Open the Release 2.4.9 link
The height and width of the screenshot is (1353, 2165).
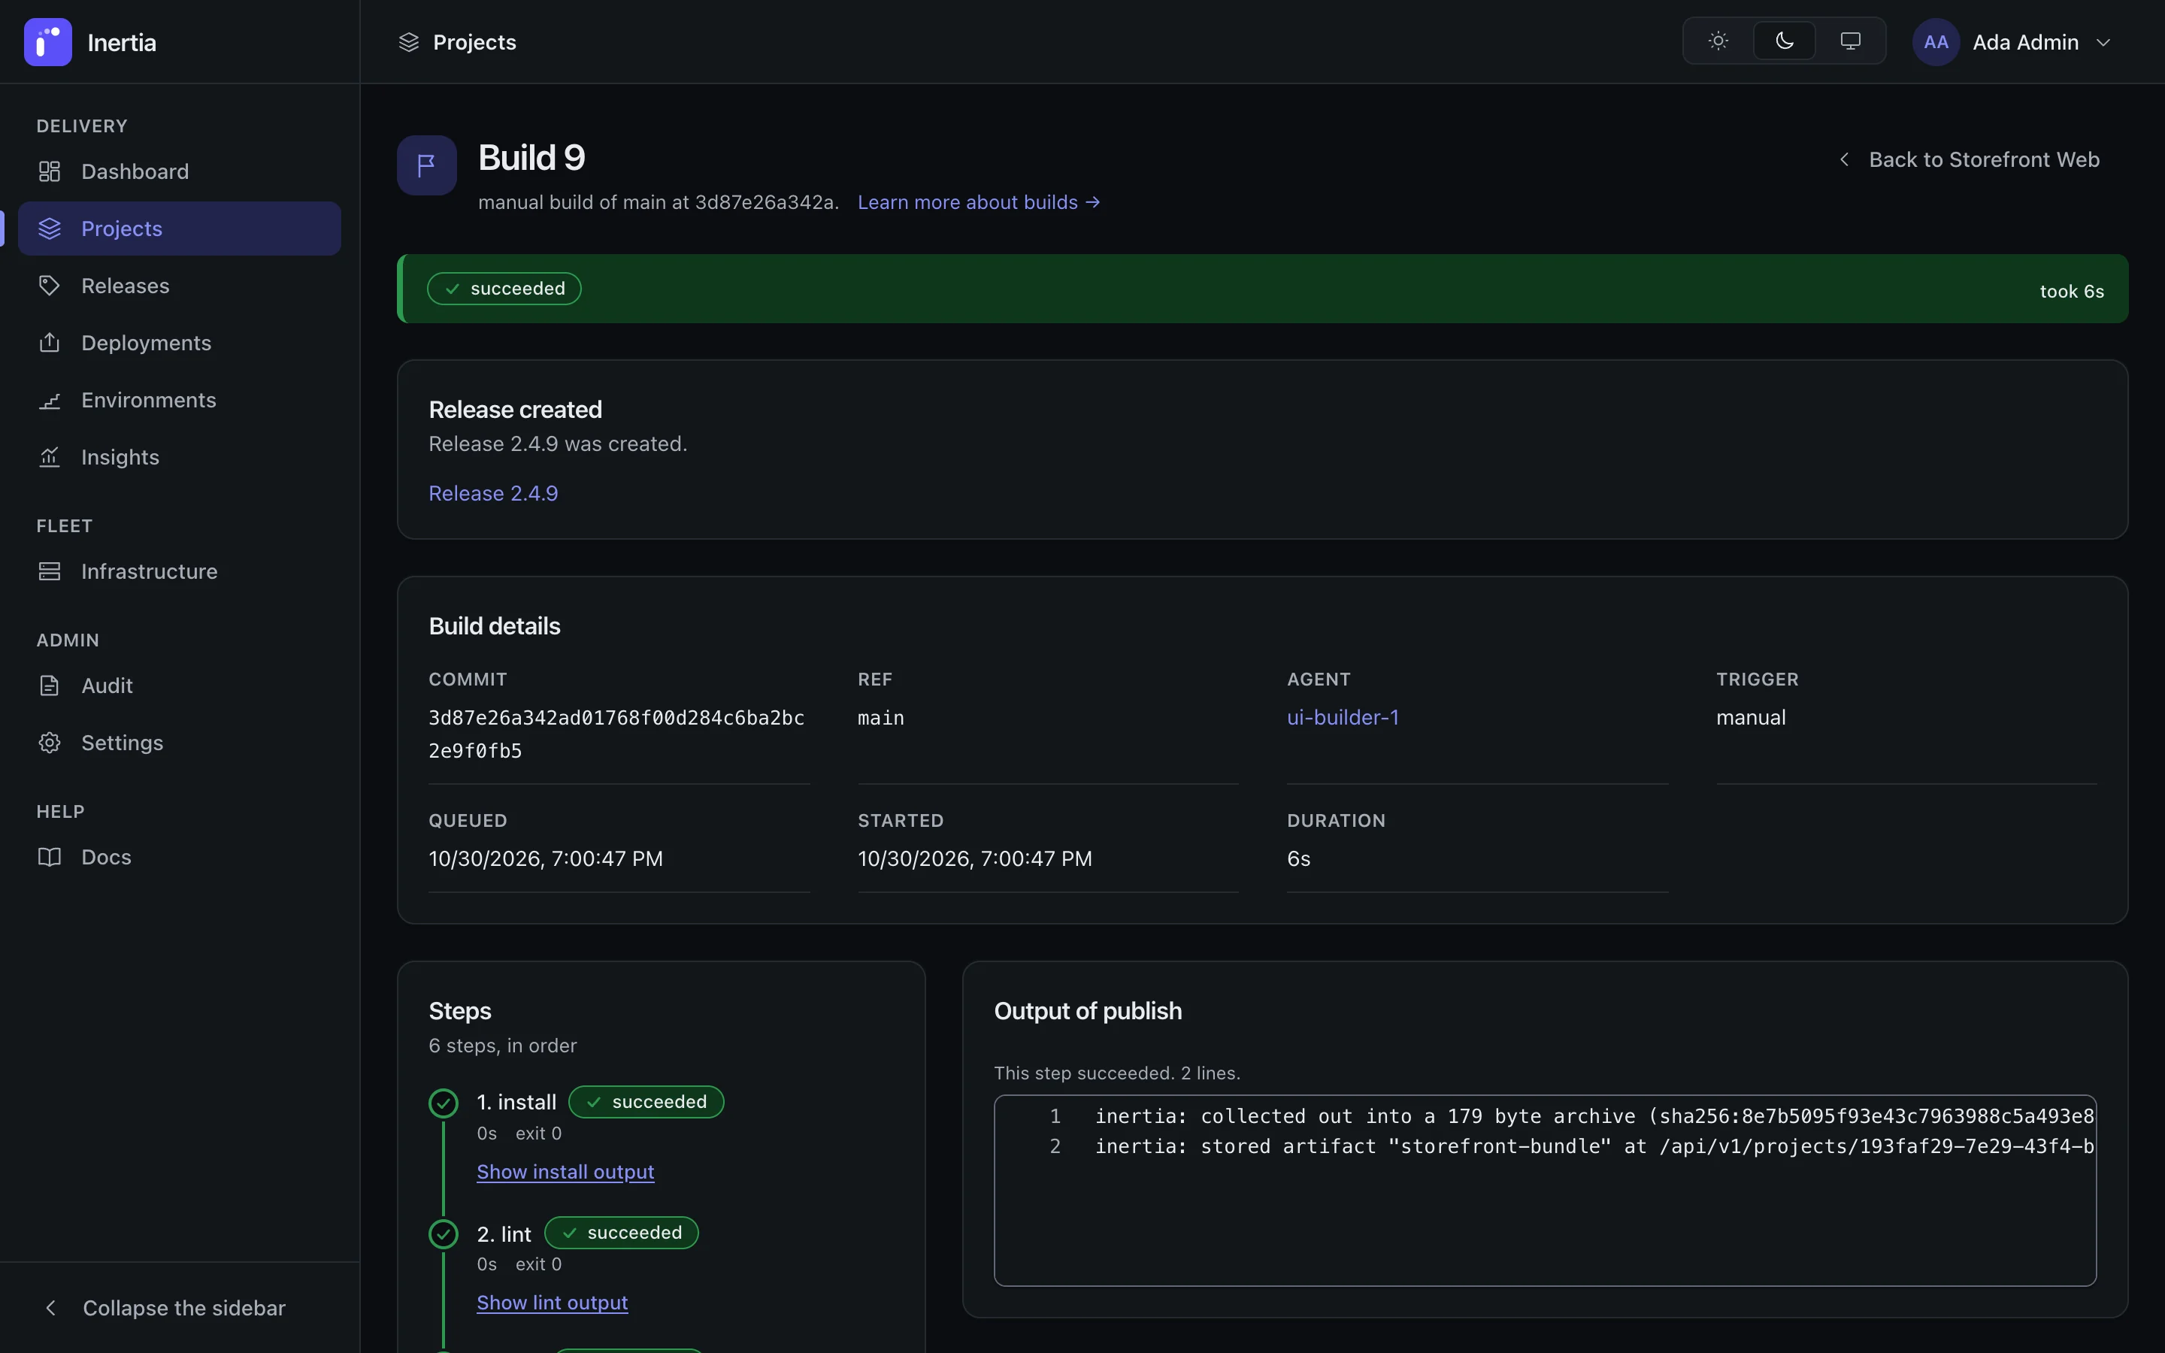coord(493,493)
